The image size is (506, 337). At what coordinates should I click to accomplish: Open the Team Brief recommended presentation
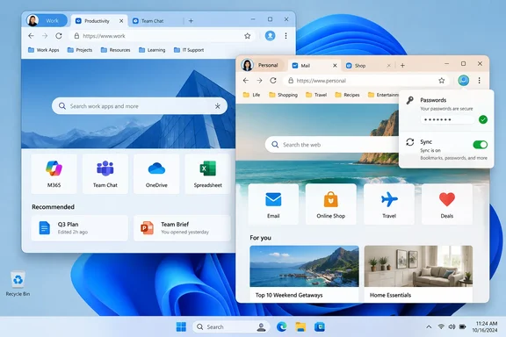point(183,228)
